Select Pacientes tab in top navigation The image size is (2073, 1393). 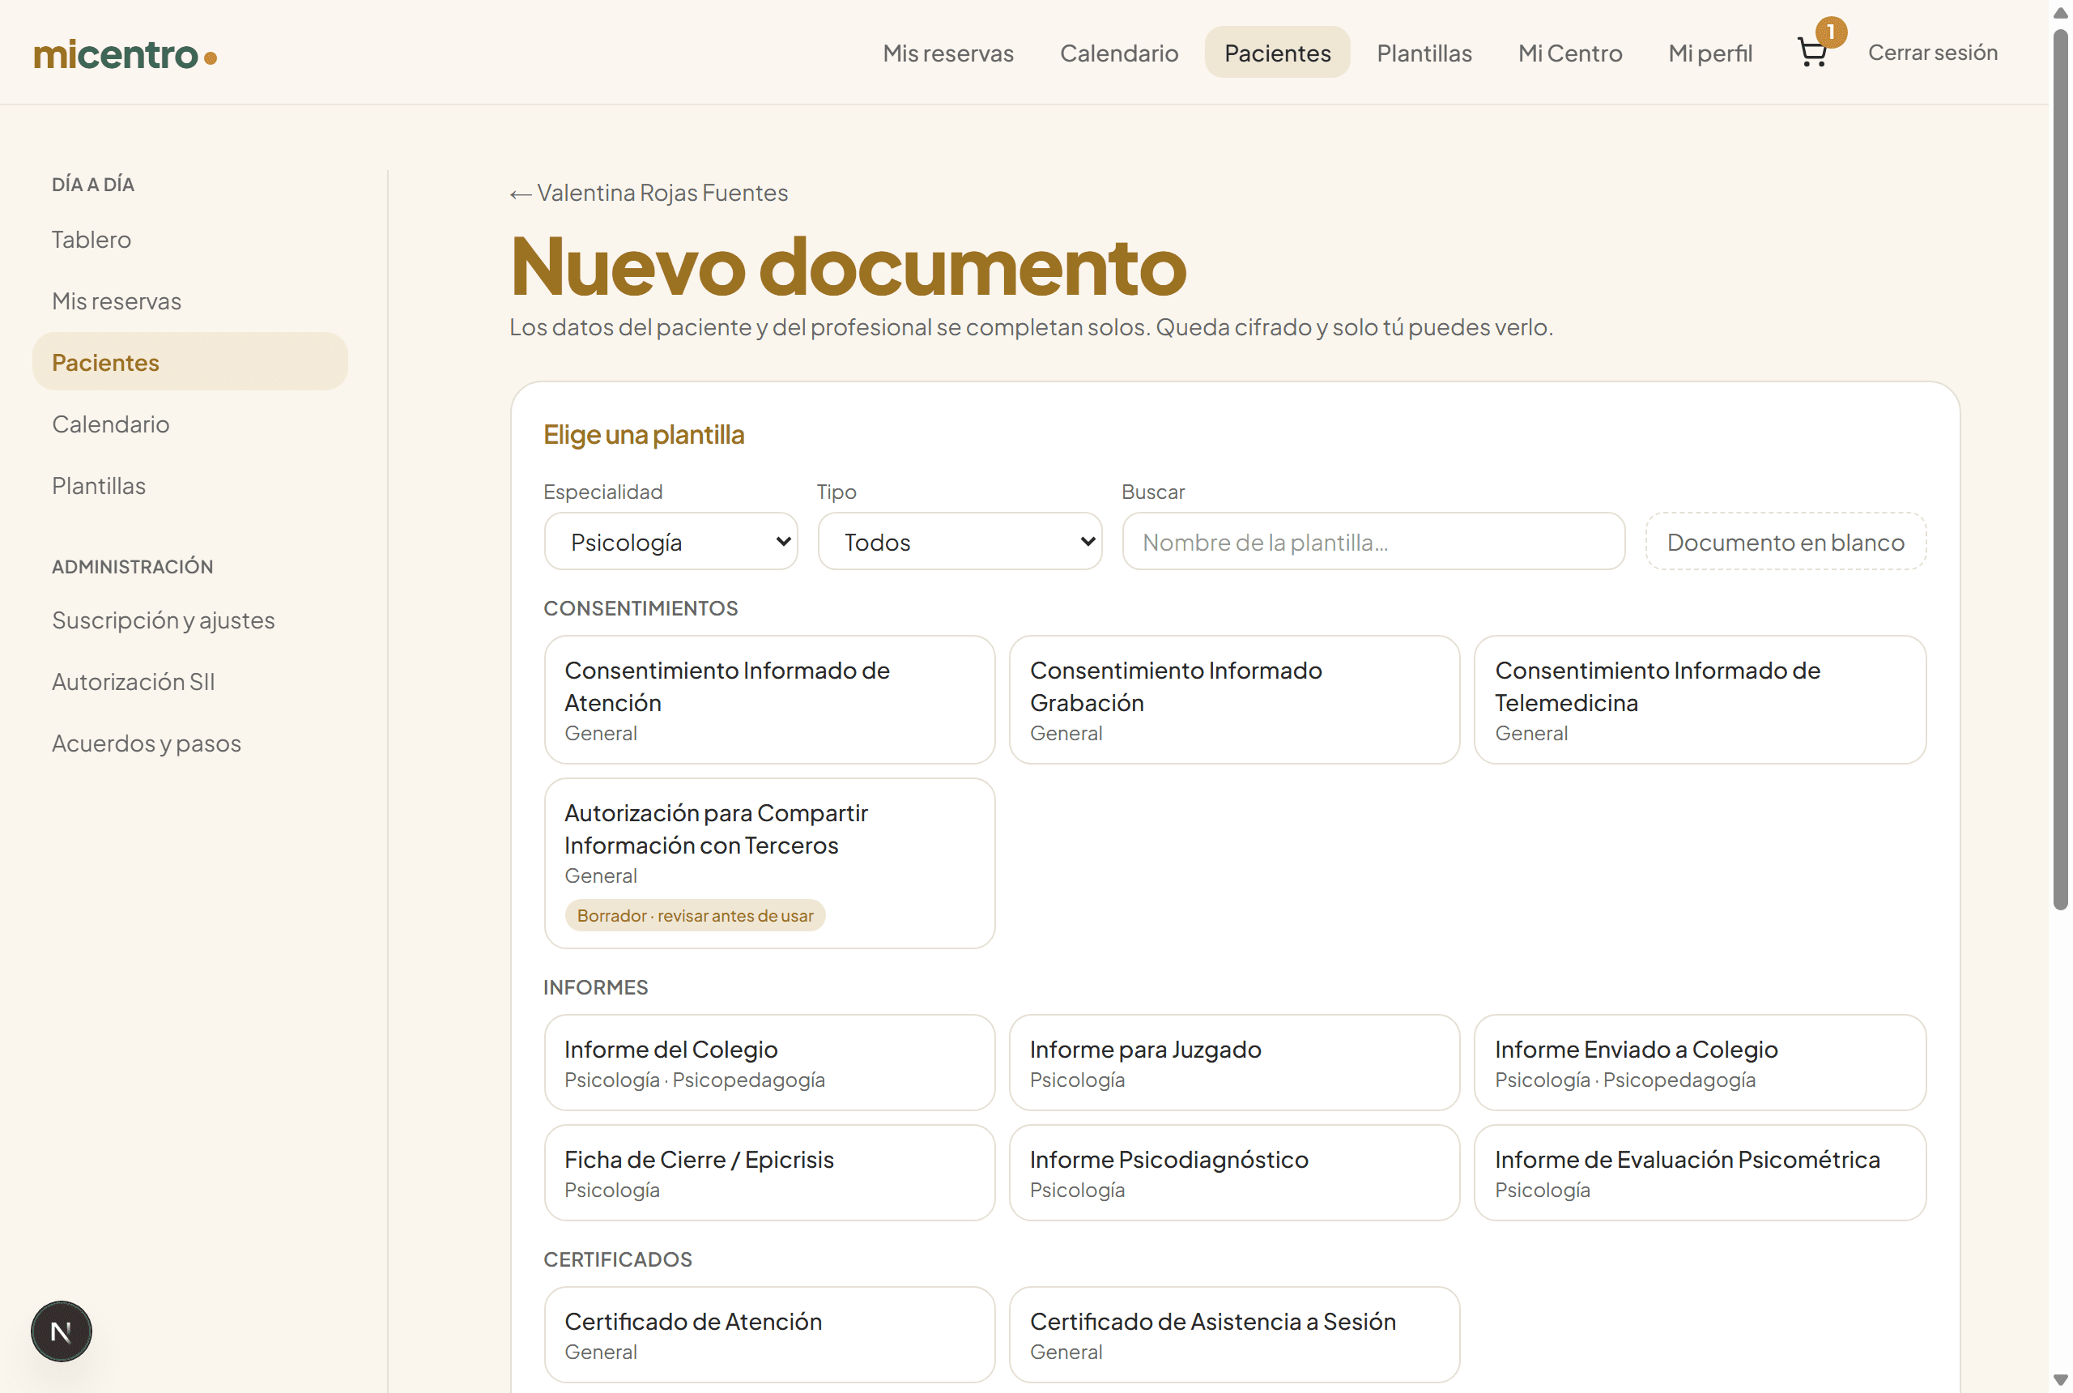1277,53
